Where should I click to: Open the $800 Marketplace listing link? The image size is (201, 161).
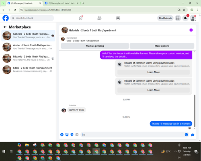pyautogui.click(x=83, y=41)
